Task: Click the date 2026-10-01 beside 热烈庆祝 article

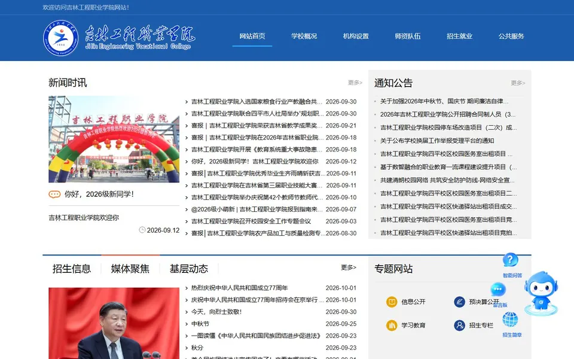Action: tap(341, 288)
